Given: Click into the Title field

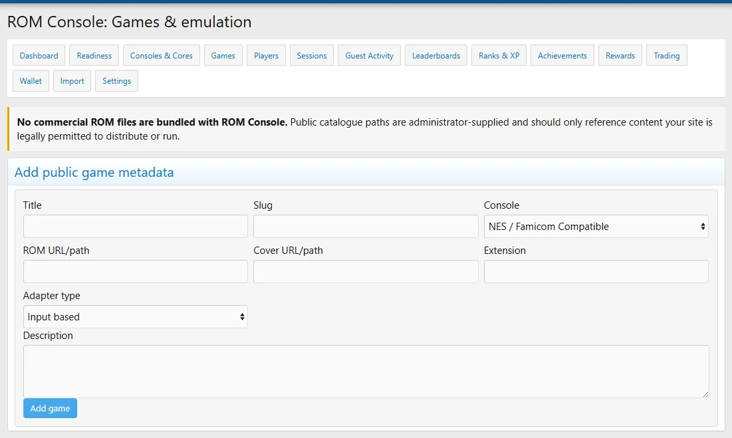Looking at the screenshot, I should pos(136,226).
